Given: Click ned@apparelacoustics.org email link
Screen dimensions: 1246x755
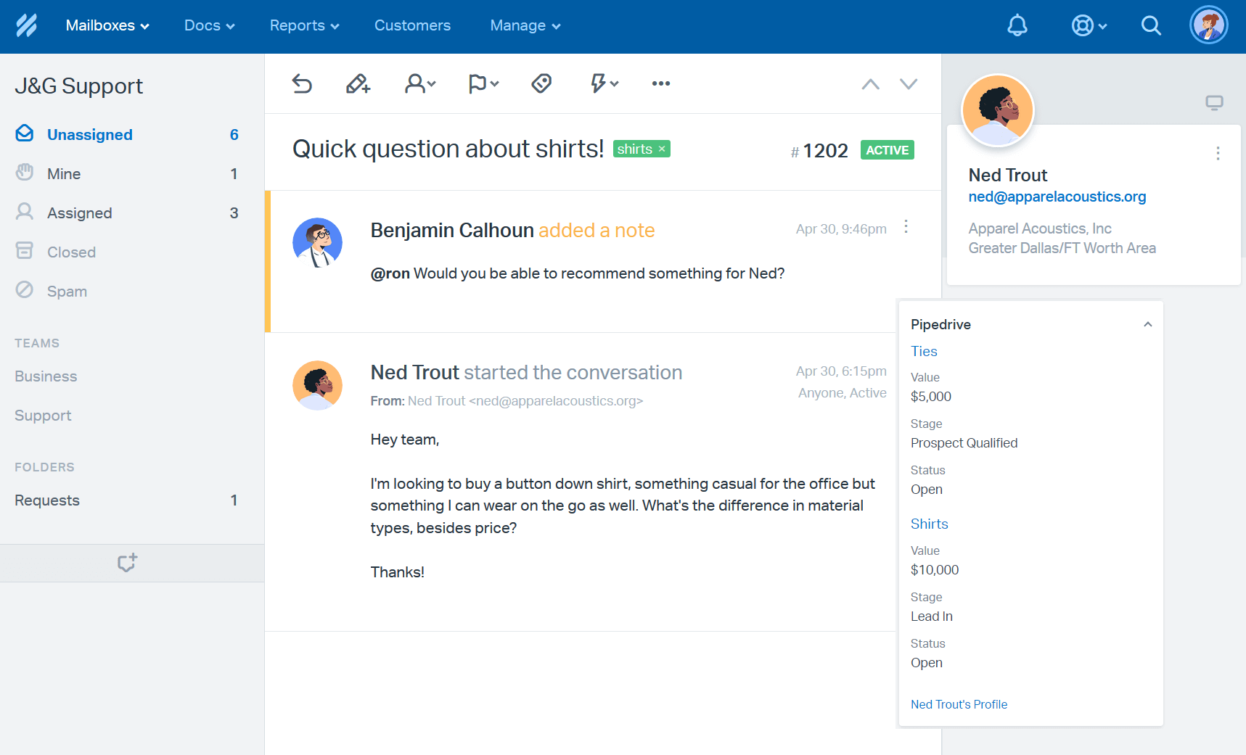Looking at the screenshot, I should click(x=1057, y=197).
